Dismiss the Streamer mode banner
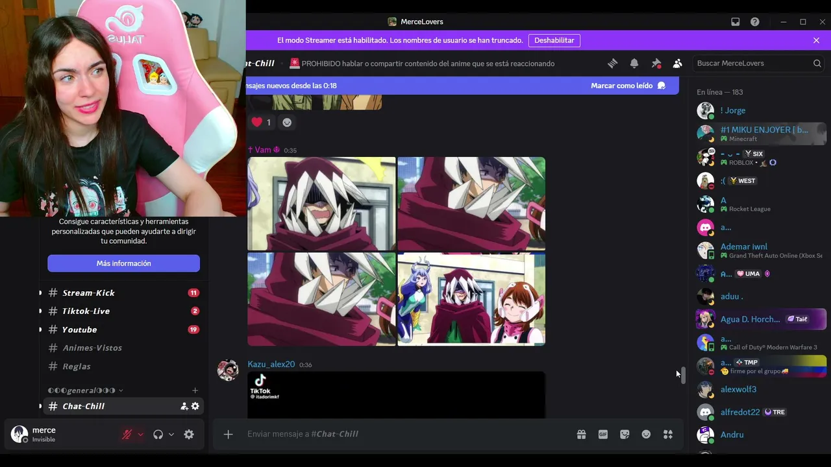The image size is (831, 467). point(816,40)
